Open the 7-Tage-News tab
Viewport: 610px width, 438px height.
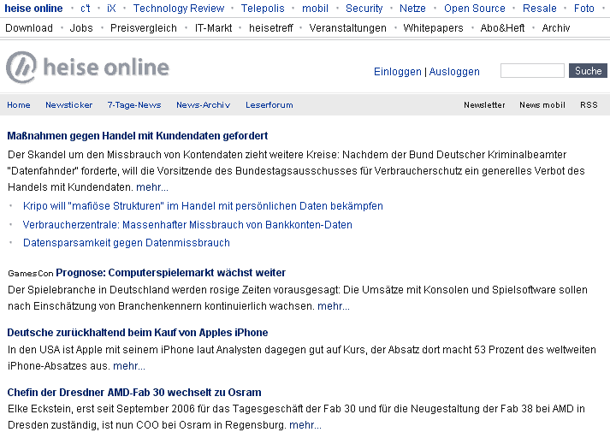pyautogui.click(x=134, y=105)
